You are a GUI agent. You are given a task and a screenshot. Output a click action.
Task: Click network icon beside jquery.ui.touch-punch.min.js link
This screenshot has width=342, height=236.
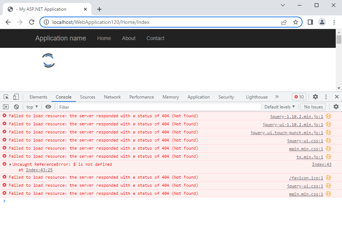[328, 132]
